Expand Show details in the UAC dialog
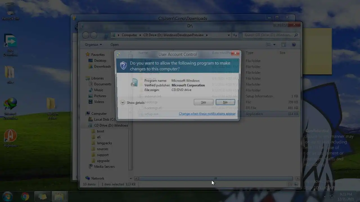The width and height of the screenshot is (360, 202). tap(132, 102)
